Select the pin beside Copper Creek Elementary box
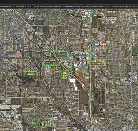 click(x=38, y=70)
